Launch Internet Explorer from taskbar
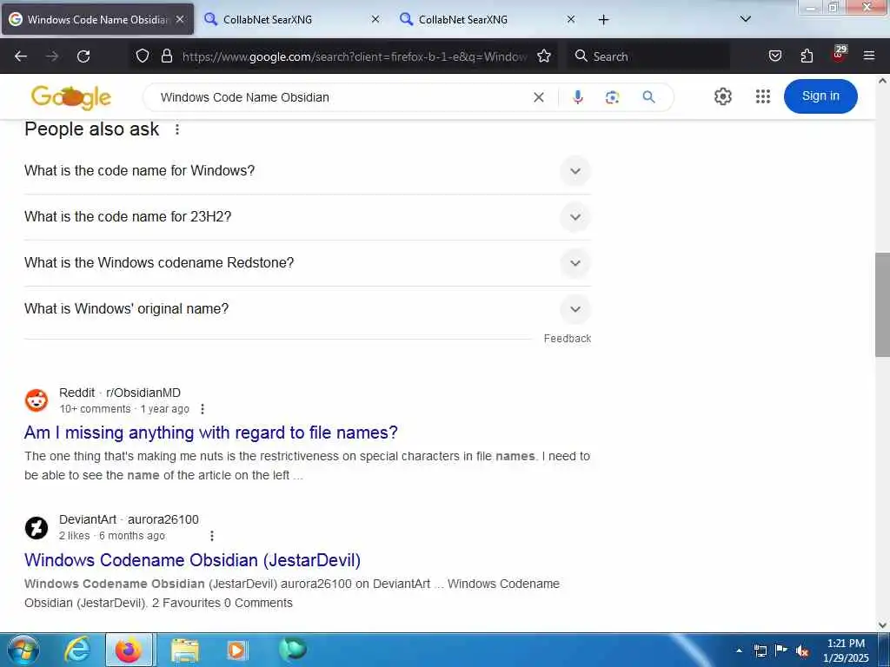 (77, 650)
